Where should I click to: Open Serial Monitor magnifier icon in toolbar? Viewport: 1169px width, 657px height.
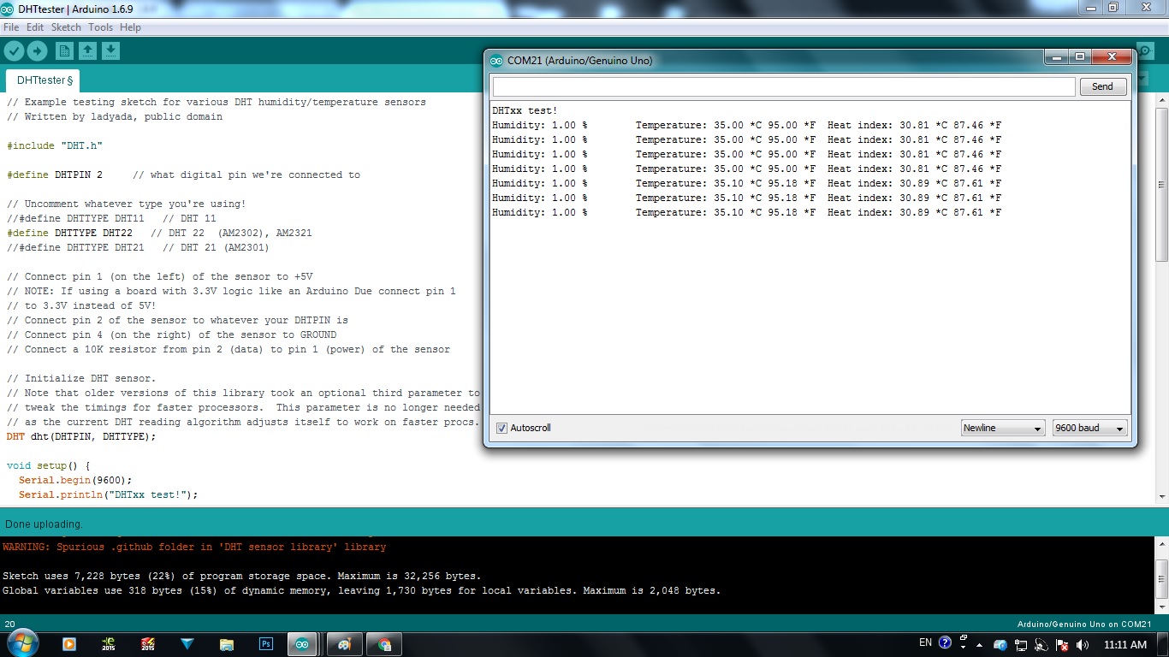(1146, 51)
